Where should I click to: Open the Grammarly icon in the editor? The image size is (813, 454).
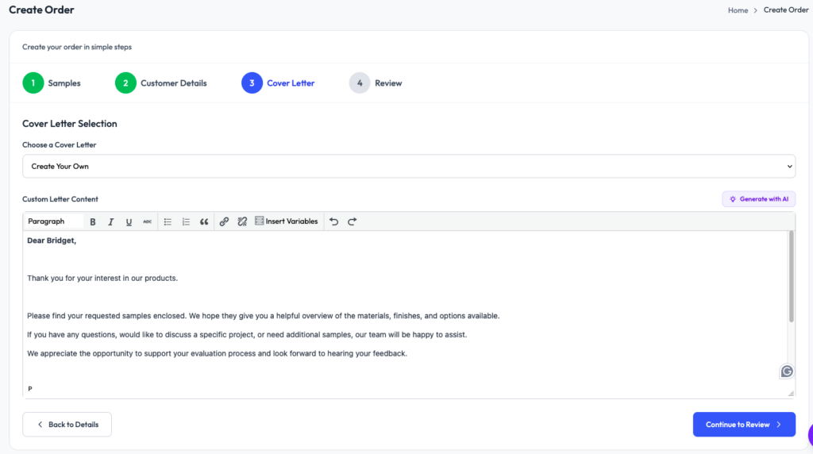click(x=787, y=371)
